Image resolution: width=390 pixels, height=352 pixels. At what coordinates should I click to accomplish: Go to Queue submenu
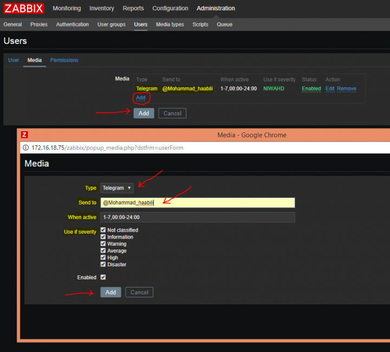(225, 24)
